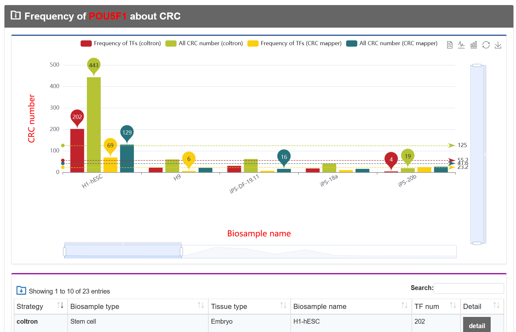Switch chart to bar view
Screen dimensions: 516x332
coord(474,45)
